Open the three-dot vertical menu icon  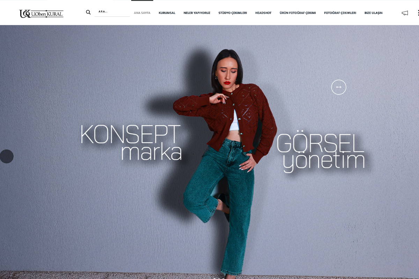(418, 13)
